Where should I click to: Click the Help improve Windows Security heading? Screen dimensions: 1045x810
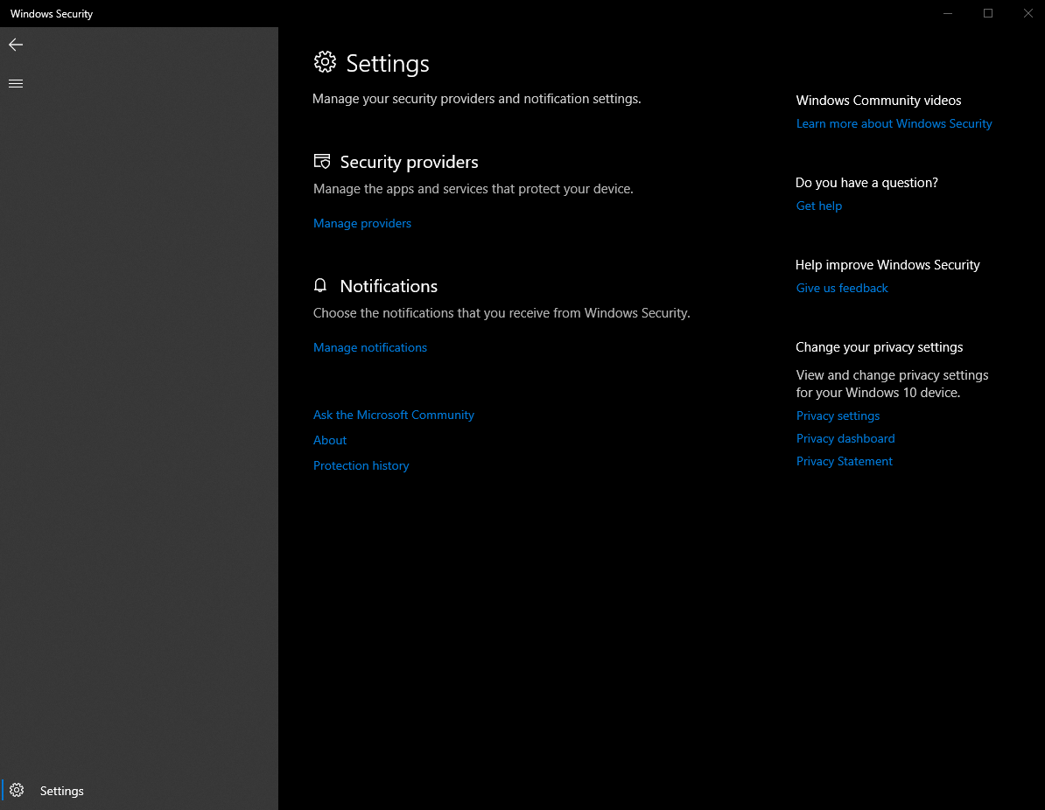click(x=887, y=265)
